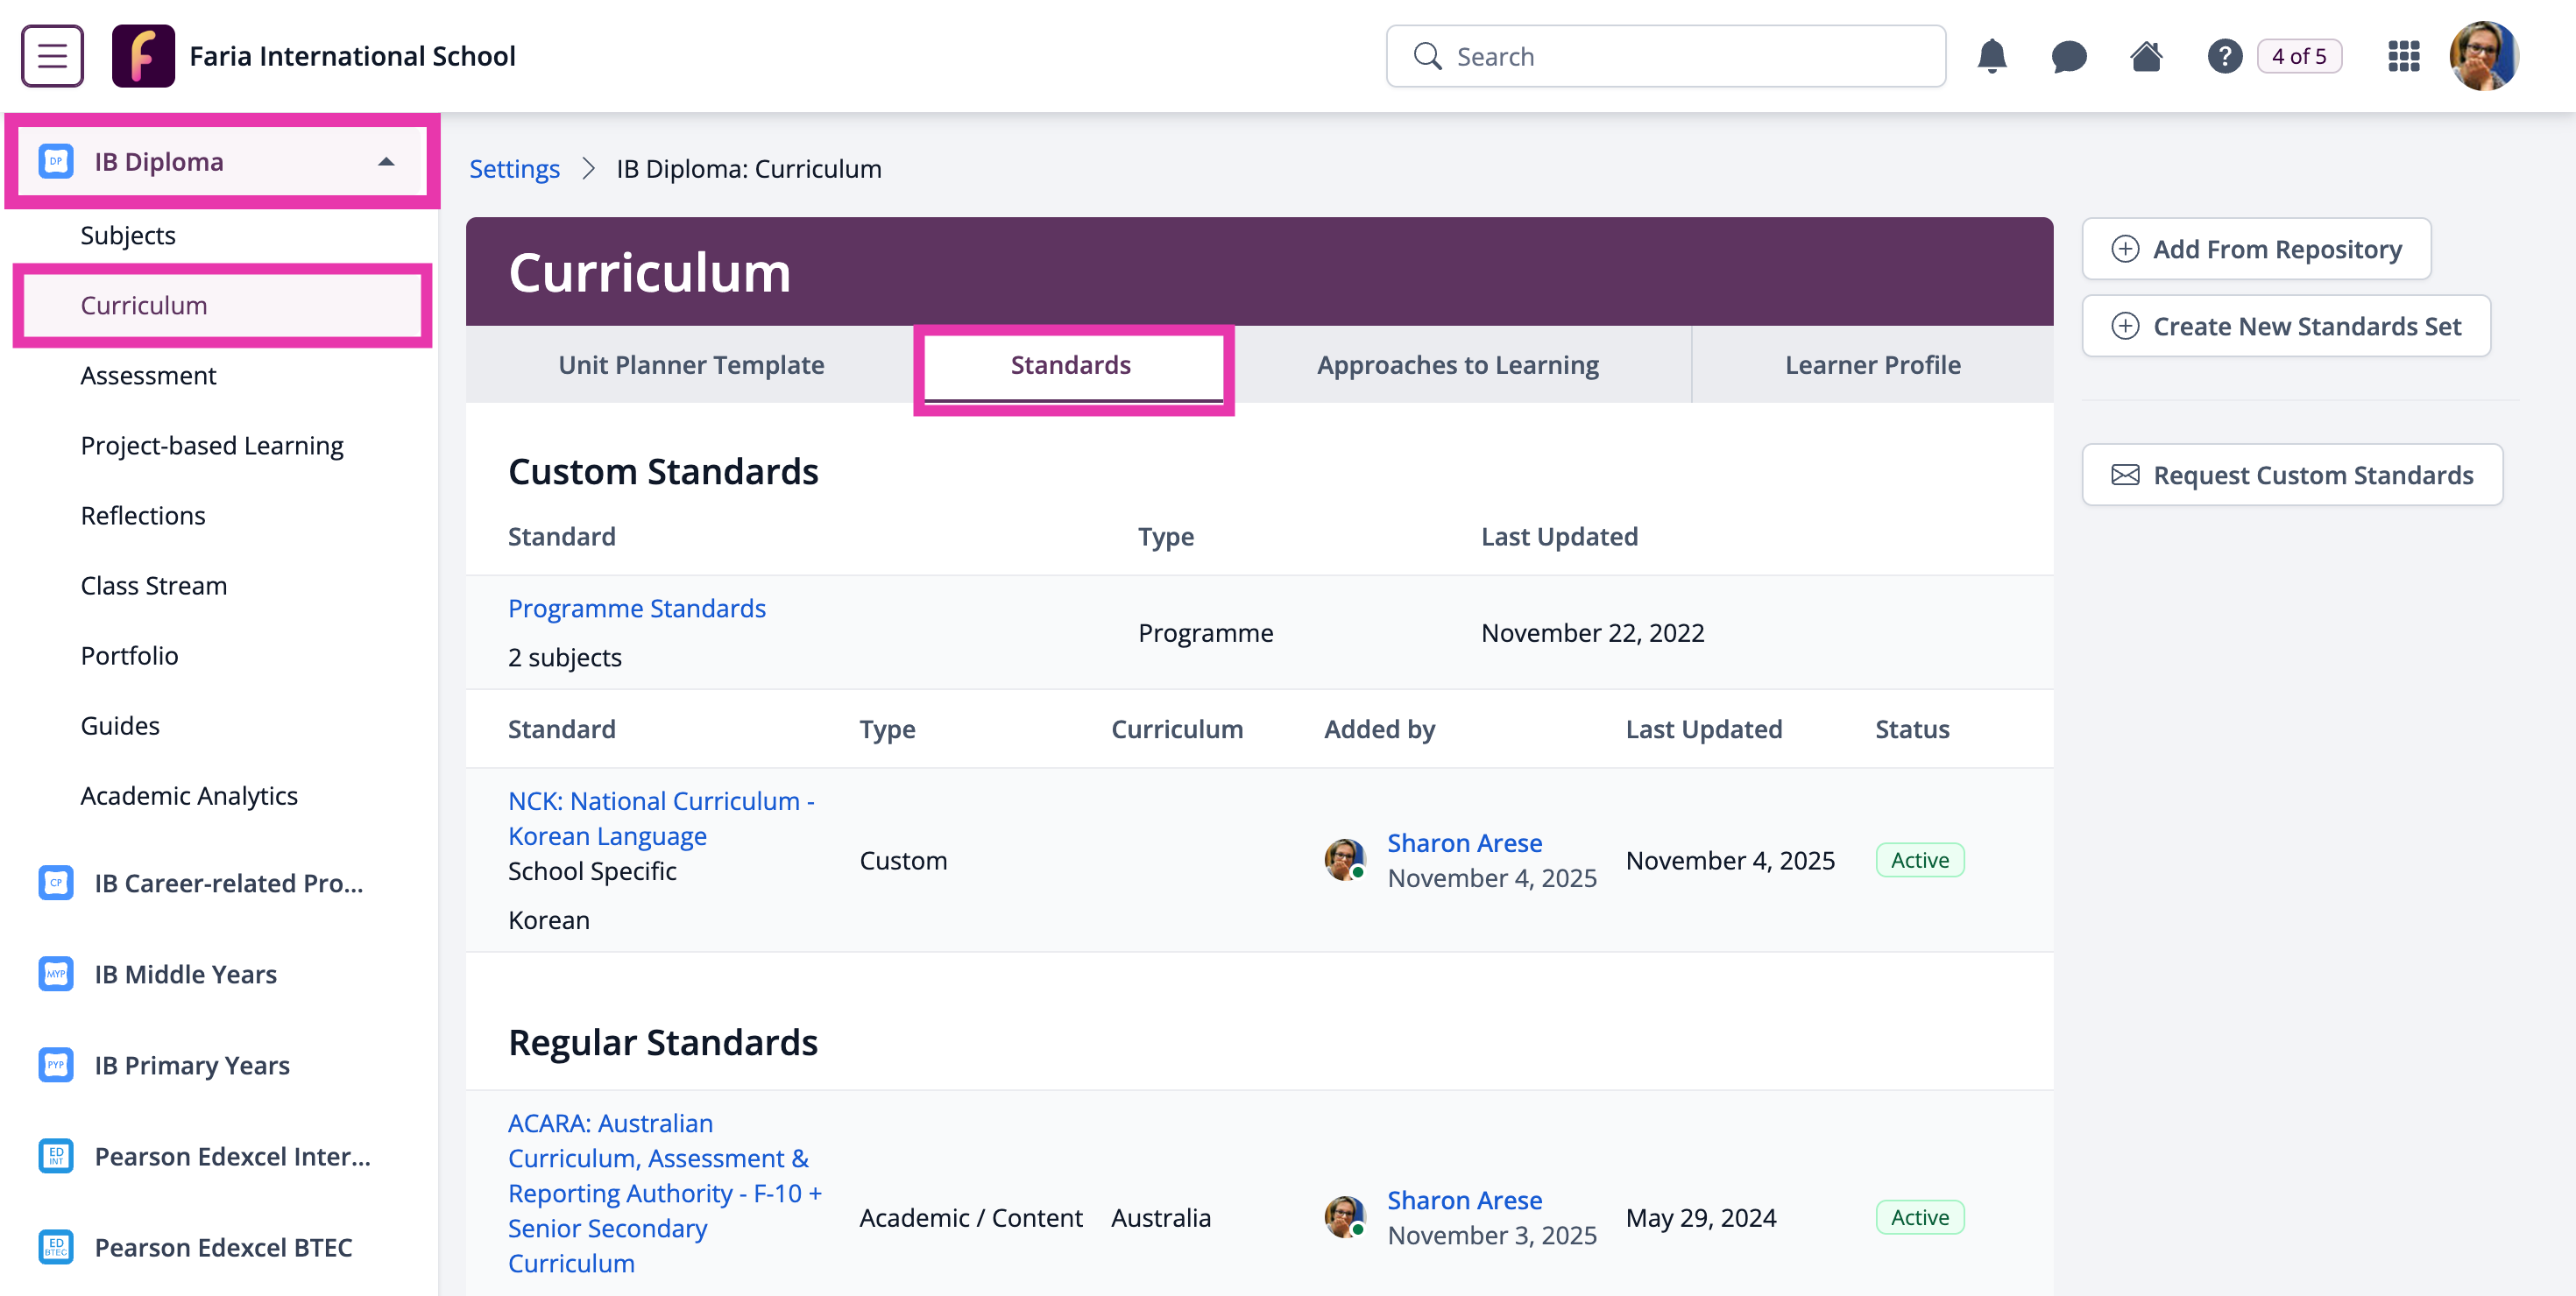The width and height of the screenshot is (2576, 1296).
Task: Open Reflections in the sidebar
Action: point(143,515)
